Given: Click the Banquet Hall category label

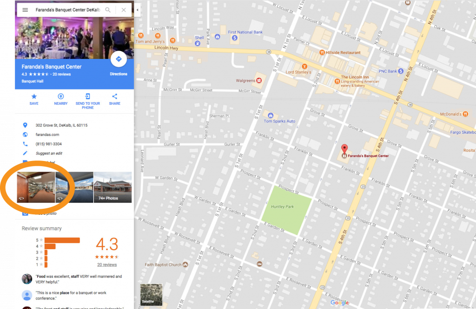Looking at the screenshot, I should coord(33,81).
